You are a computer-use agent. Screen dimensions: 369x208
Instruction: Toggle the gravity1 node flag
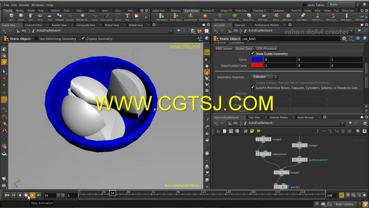(x=288, y=187)
